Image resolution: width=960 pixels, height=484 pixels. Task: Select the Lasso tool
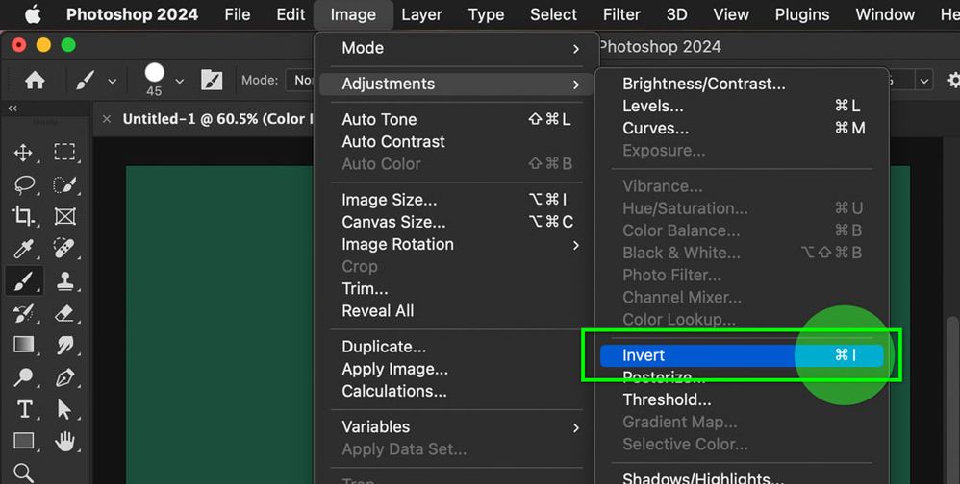tap(23, 184)
